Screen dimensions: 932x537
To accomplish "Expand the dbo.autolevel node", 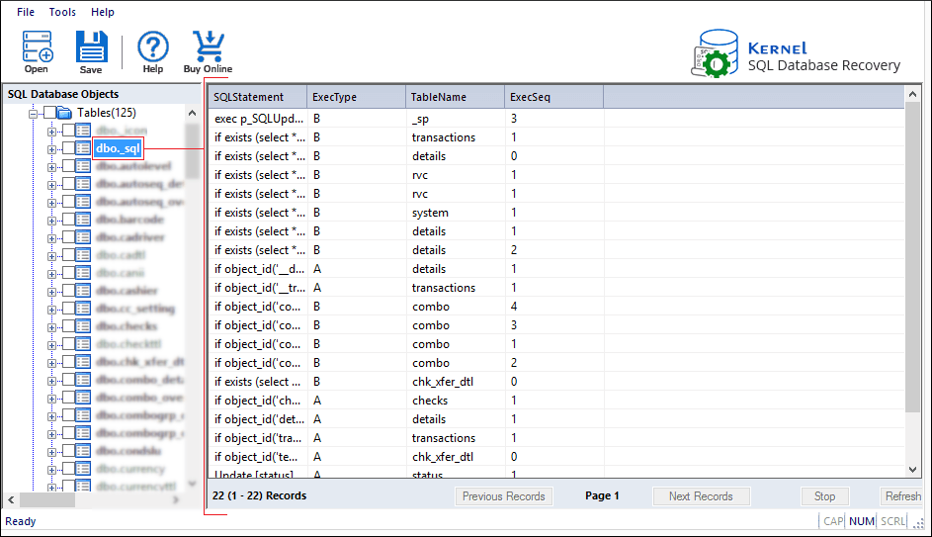I will 51,167.
